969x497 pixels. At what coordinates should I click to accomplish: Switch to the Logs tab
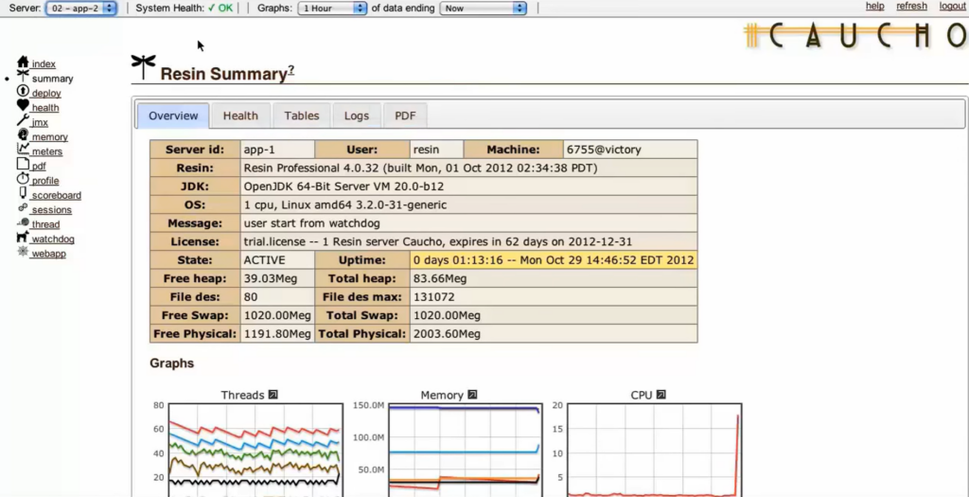tap(357, 115)
